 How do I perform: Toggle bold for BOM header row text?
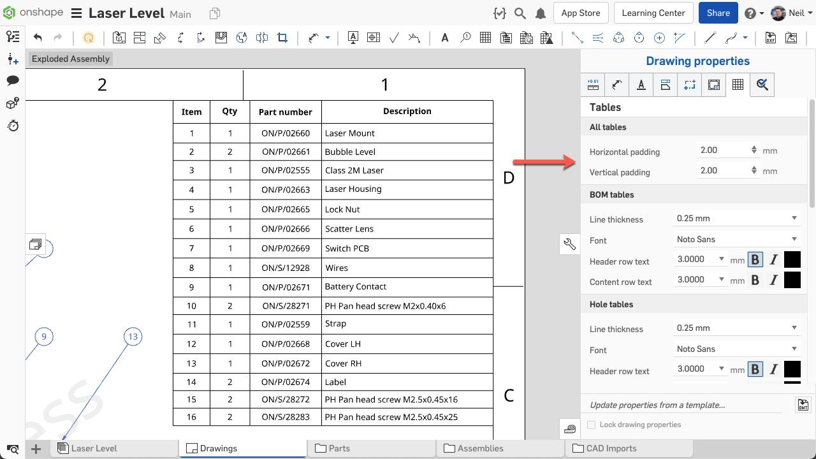[755, 260]
